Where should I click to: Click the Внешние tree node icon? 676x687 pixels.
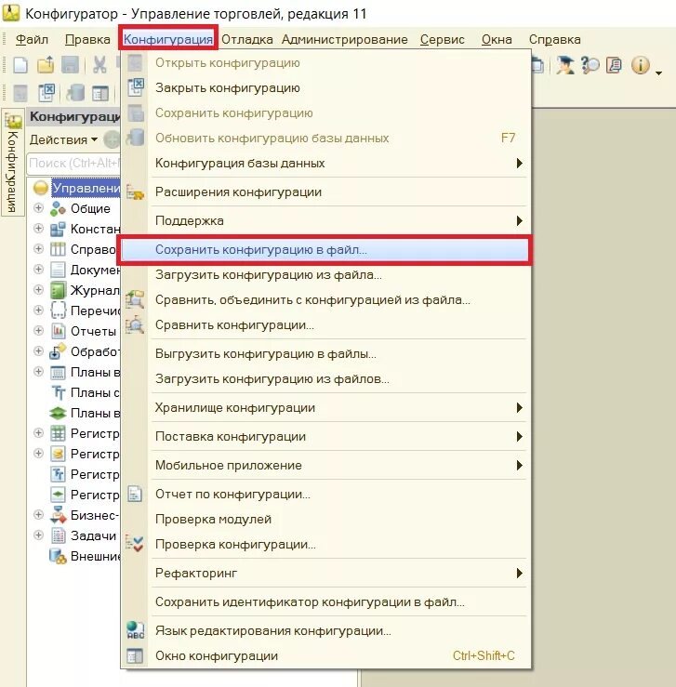[x=58, y=556]
